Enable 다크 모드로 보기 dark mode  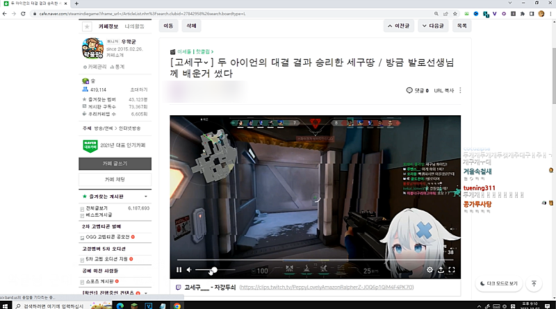[498, 283]
